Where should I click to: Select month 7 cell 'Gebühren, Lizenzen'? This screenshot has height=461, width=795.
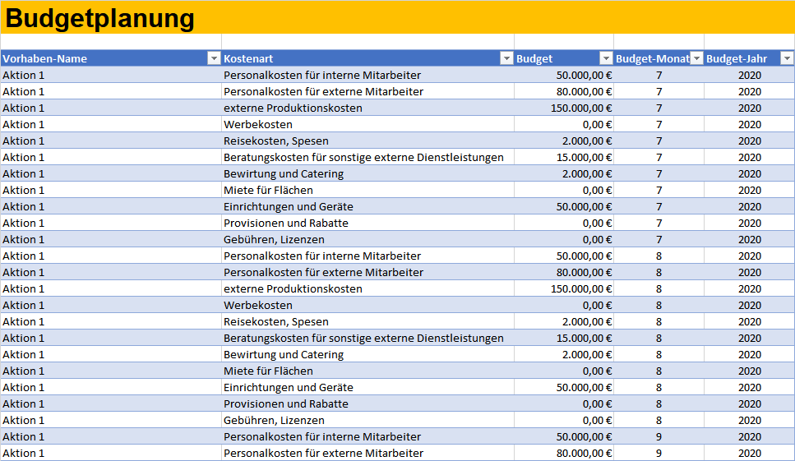click(367, 240)
